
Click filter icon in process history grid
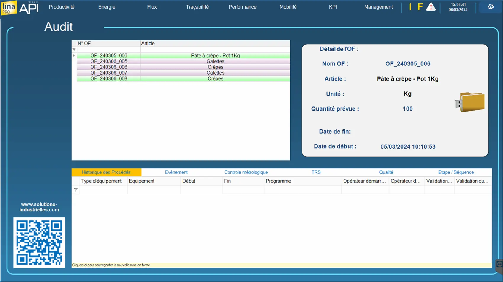76,190
